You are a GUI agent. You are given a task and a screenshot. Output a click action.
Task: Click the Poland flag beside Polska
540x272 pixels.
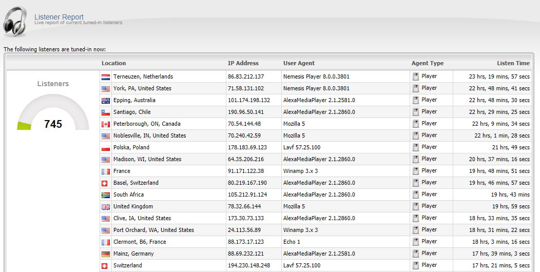pyautogui.click(x=106, y=148)
